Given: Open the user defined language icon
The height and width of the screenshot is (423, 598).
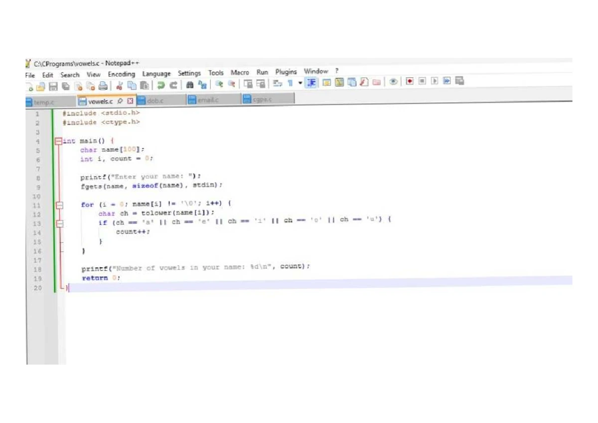Looking at the screenshot, I should [327, 83].
